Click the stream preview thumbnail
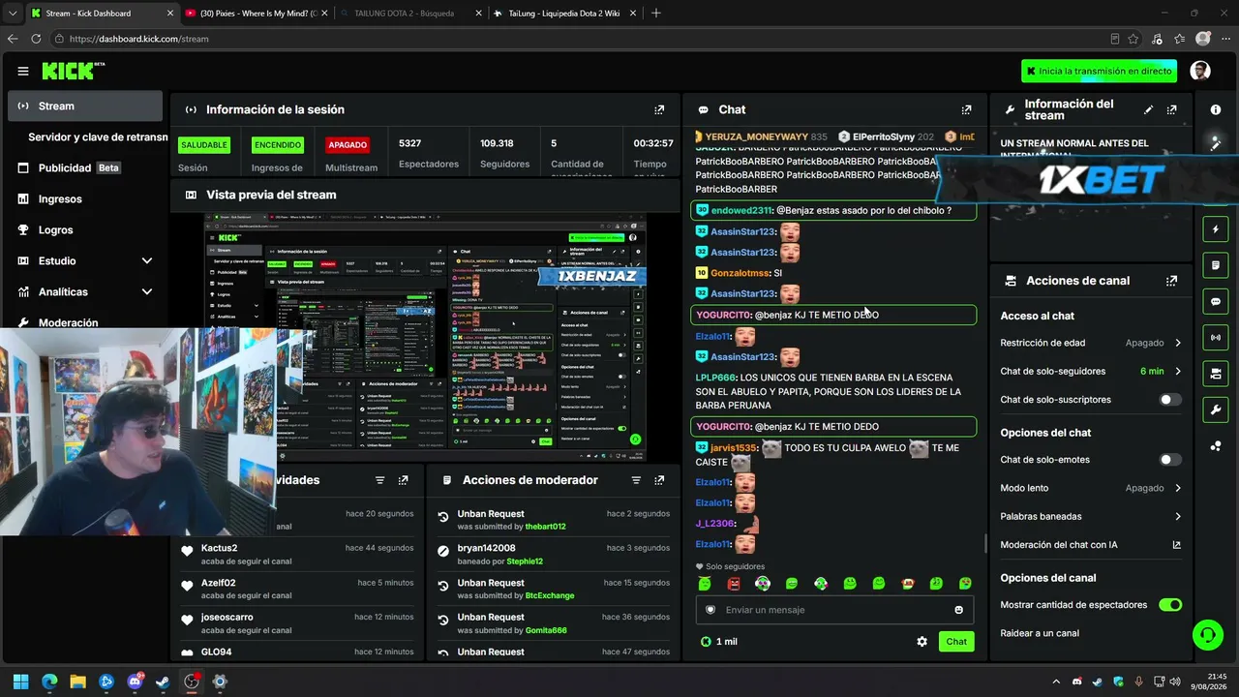The image size is (1239, 697). [x=426, y=337]
